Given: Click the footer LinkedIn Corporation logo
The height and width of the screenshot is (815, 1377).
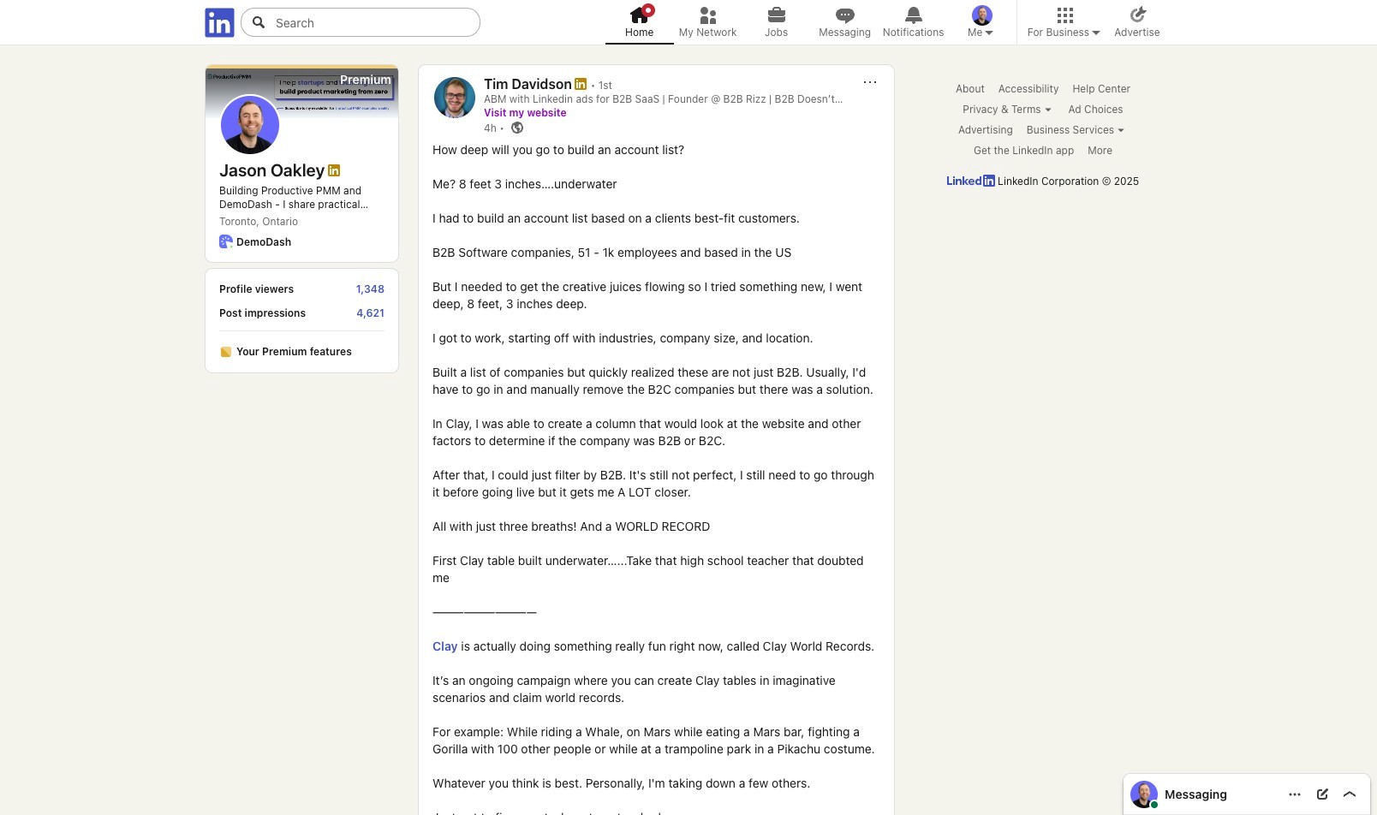Looking at the screenshot, I should [x=970, y=181].
